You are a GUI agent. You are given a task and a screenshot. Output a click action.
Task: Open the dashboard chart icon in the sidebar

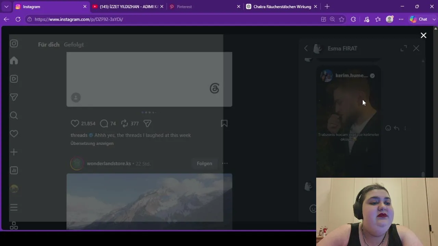(x=14, y=170)
